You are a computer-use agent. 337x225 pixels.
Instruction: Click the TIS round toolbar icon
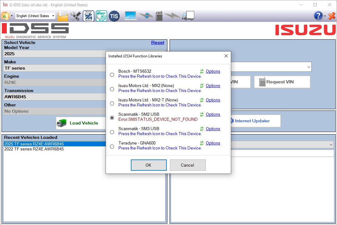(114, 16)
